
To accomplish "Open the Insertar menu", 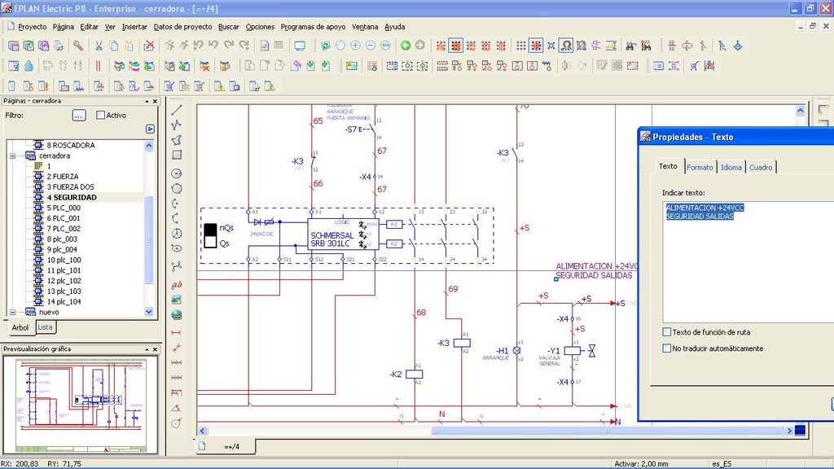I will (134, 26).
